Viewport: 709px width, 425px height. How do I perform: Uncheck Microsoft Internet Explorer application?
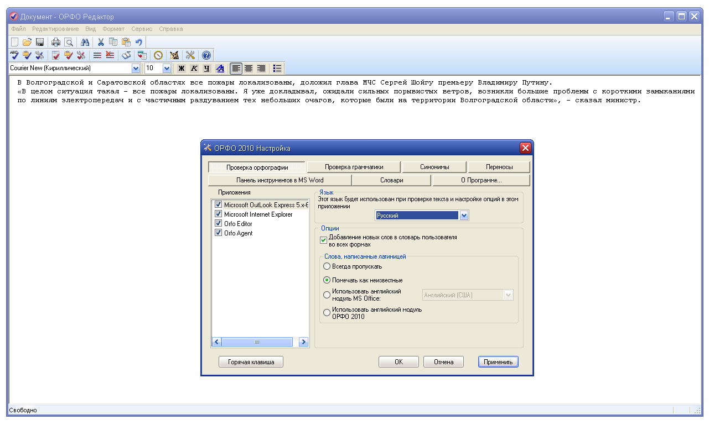click(218, 214)
